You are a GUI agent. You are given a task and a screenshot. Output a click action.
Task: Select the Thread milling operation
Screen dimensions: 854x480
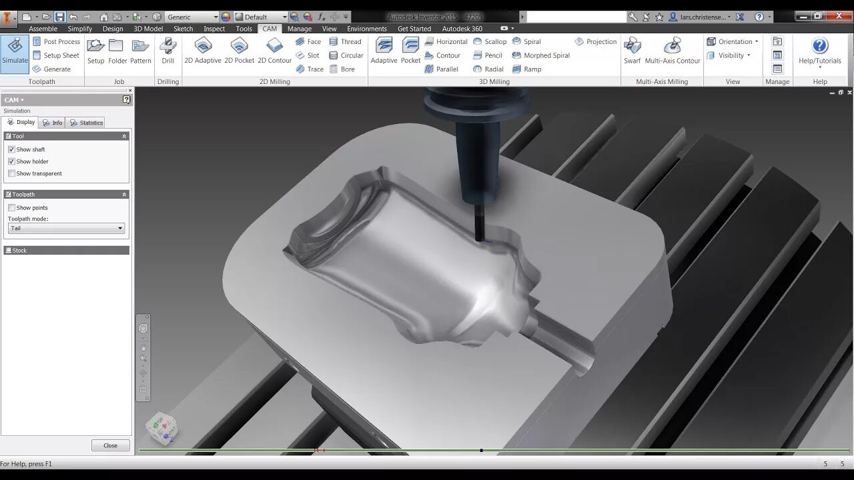(345, 41)
